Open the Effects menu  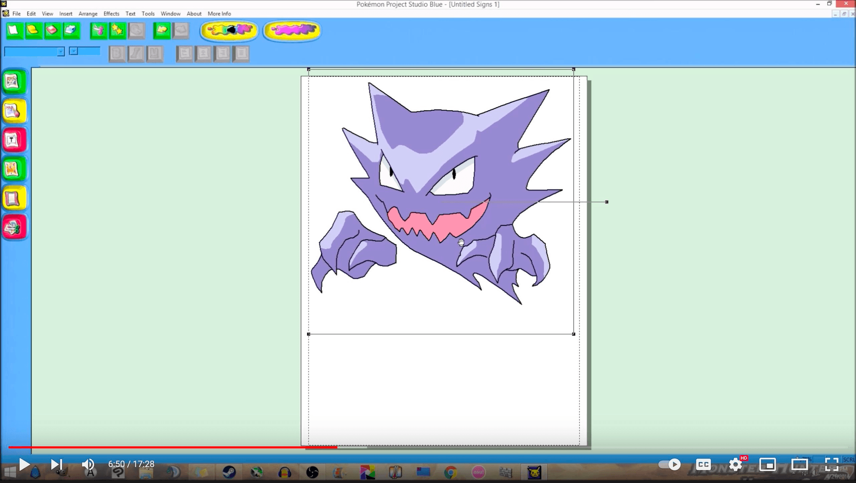[111, 14]
